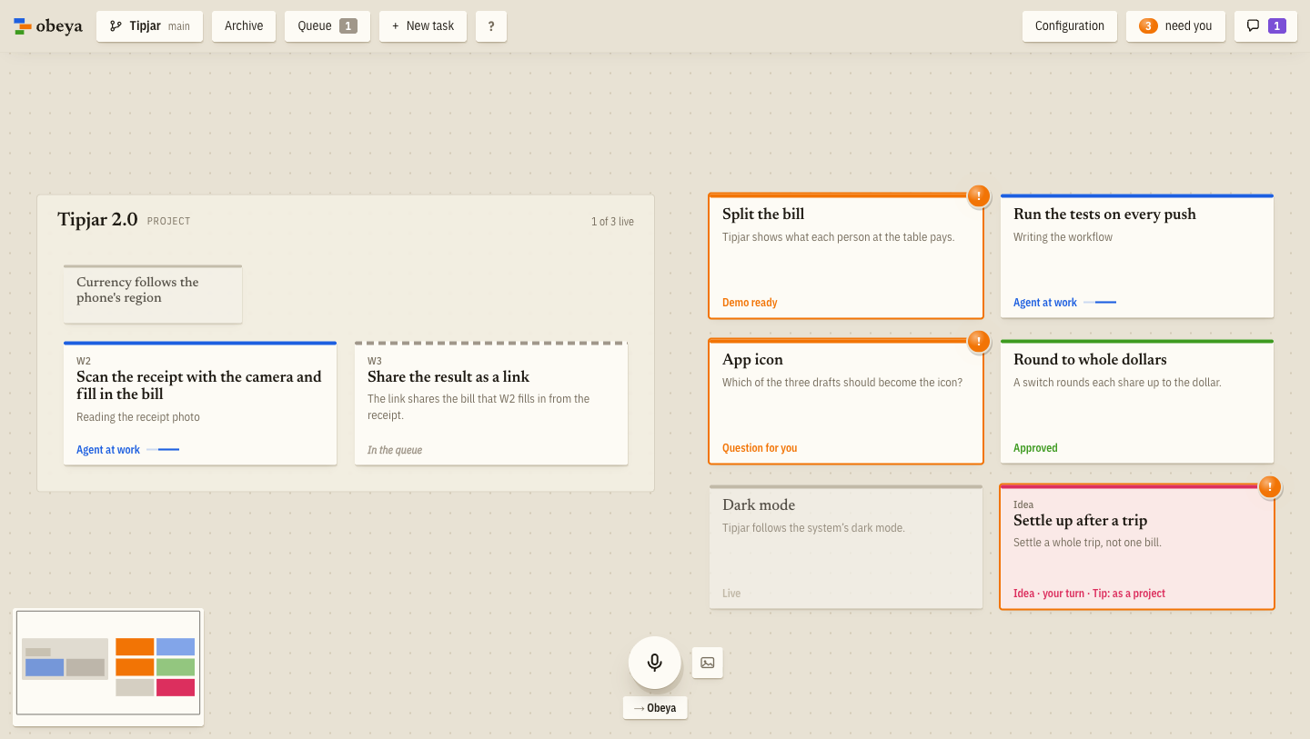Open the Dark mode card
The height and width of the screenshot is (739, 1310).
[x=846, y=546]
